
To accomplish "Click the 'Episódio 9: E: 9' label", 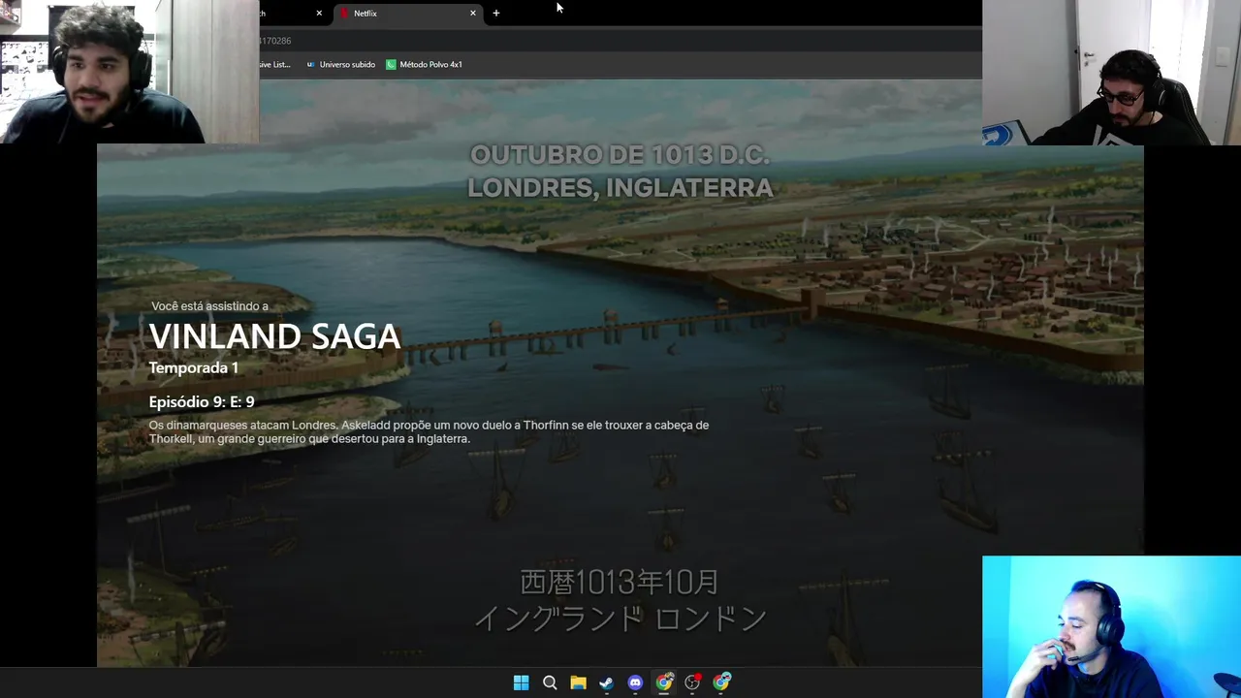I will [202, 401].
